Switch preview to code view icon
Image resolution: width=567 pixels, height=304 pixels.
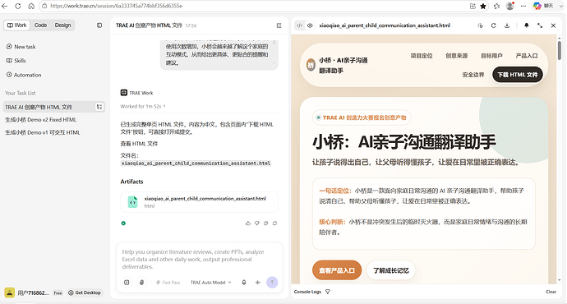299,25
